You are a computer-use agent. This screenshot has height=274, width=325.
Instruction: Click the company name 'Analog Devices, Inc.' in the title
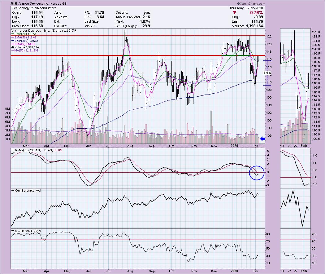(34, 3)
